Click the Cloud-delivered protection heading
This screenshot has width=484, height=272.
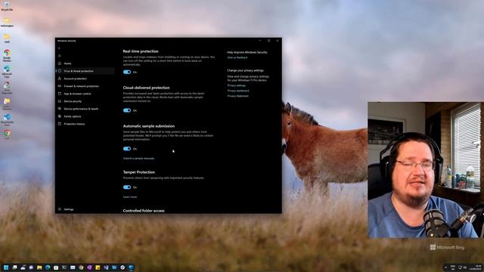pyautogui.click(x=146, y=88)
